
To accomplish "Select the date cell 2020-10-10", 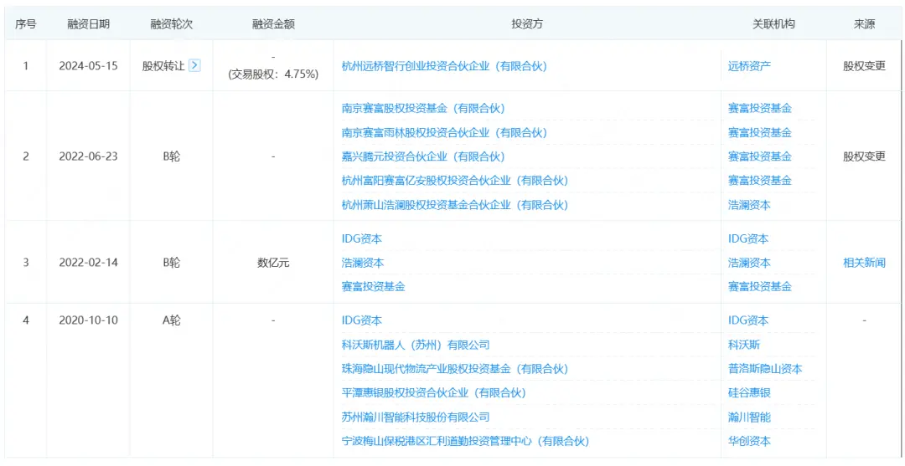I will pos(88,320).
